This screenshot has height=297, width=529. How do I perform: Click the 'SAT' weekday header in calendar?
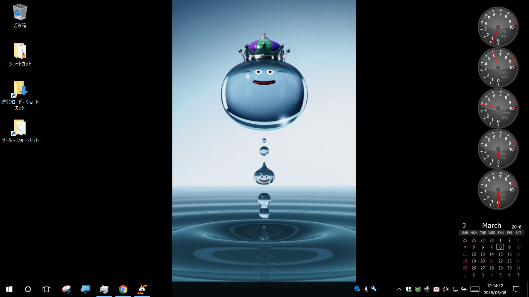(518, 233)
